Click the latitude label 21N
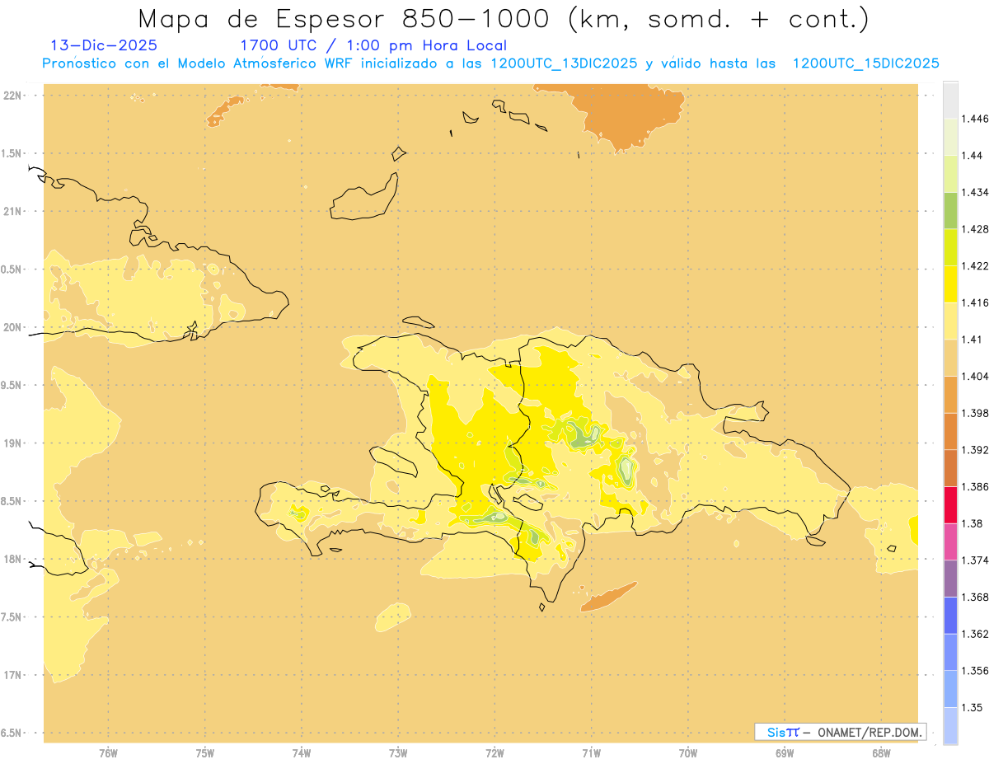 pos(13,211)
